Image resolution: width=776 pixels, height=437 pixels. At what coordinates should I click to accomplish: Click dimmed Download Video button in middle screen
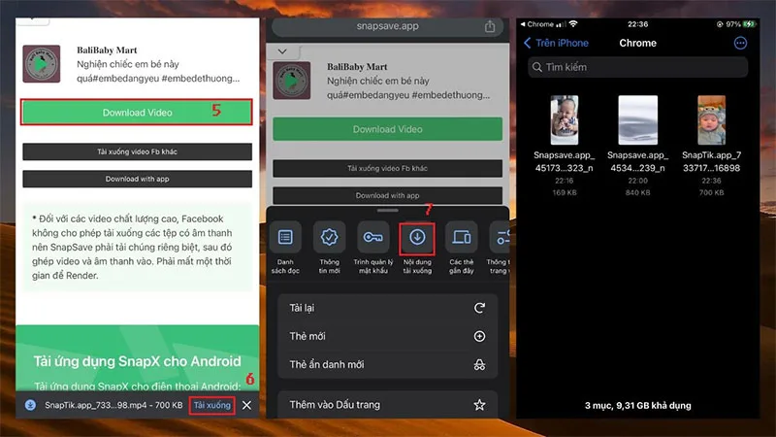(387, 129)
